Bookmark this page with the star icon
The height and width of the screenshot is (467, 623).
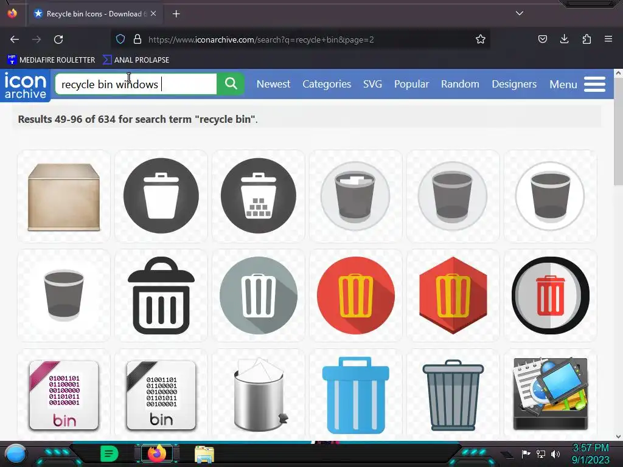coord(481,40)
